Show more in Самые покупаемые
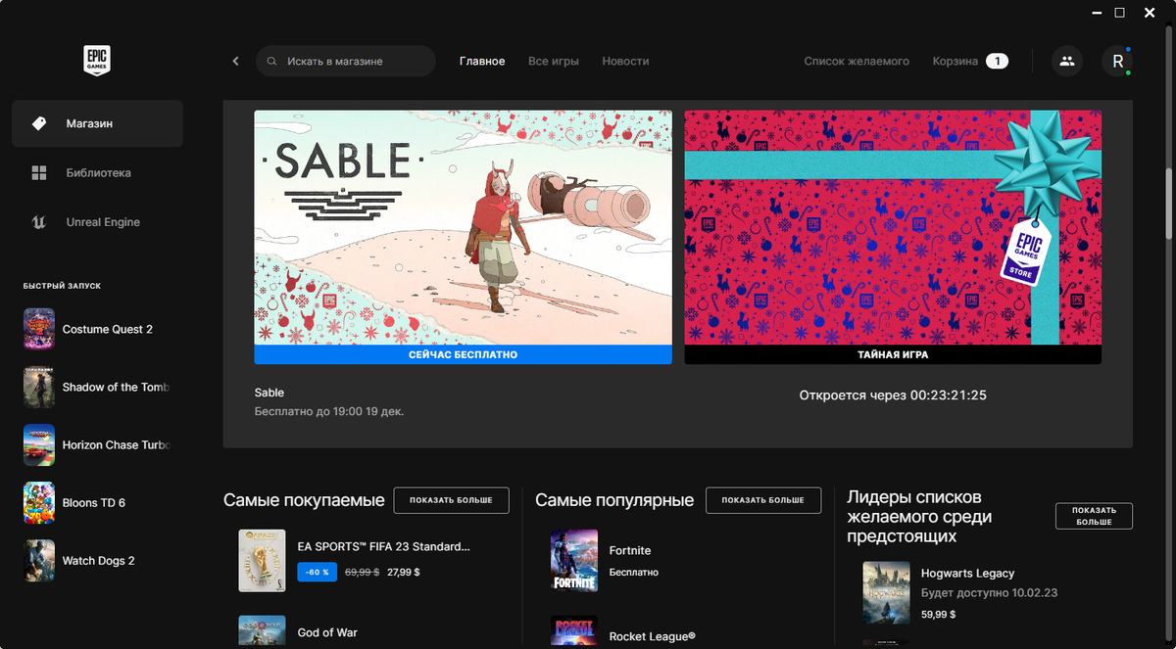 (451, 499)
